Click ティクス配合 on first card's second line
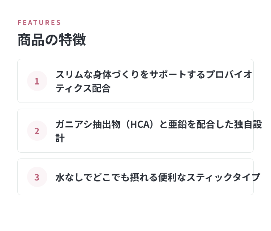Image resolution: width=271 pixels, height=231 pixels. point(83,88)
